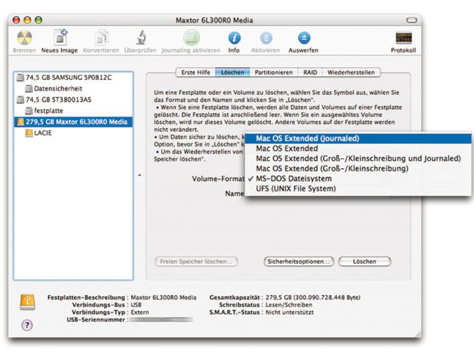Image resolution: width=474 pixels, height=356 pixels.
Task: Click the Löschen erase button
Action: 364,261
